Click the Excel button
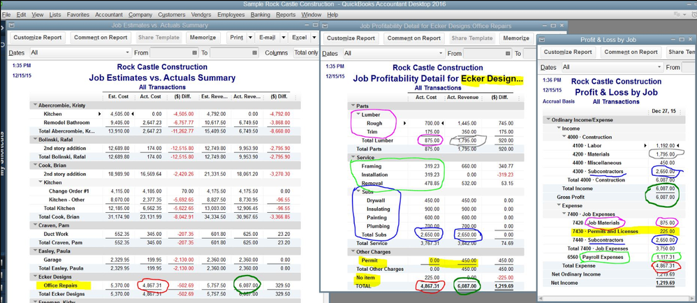697x303 pixels. [299, 38]
